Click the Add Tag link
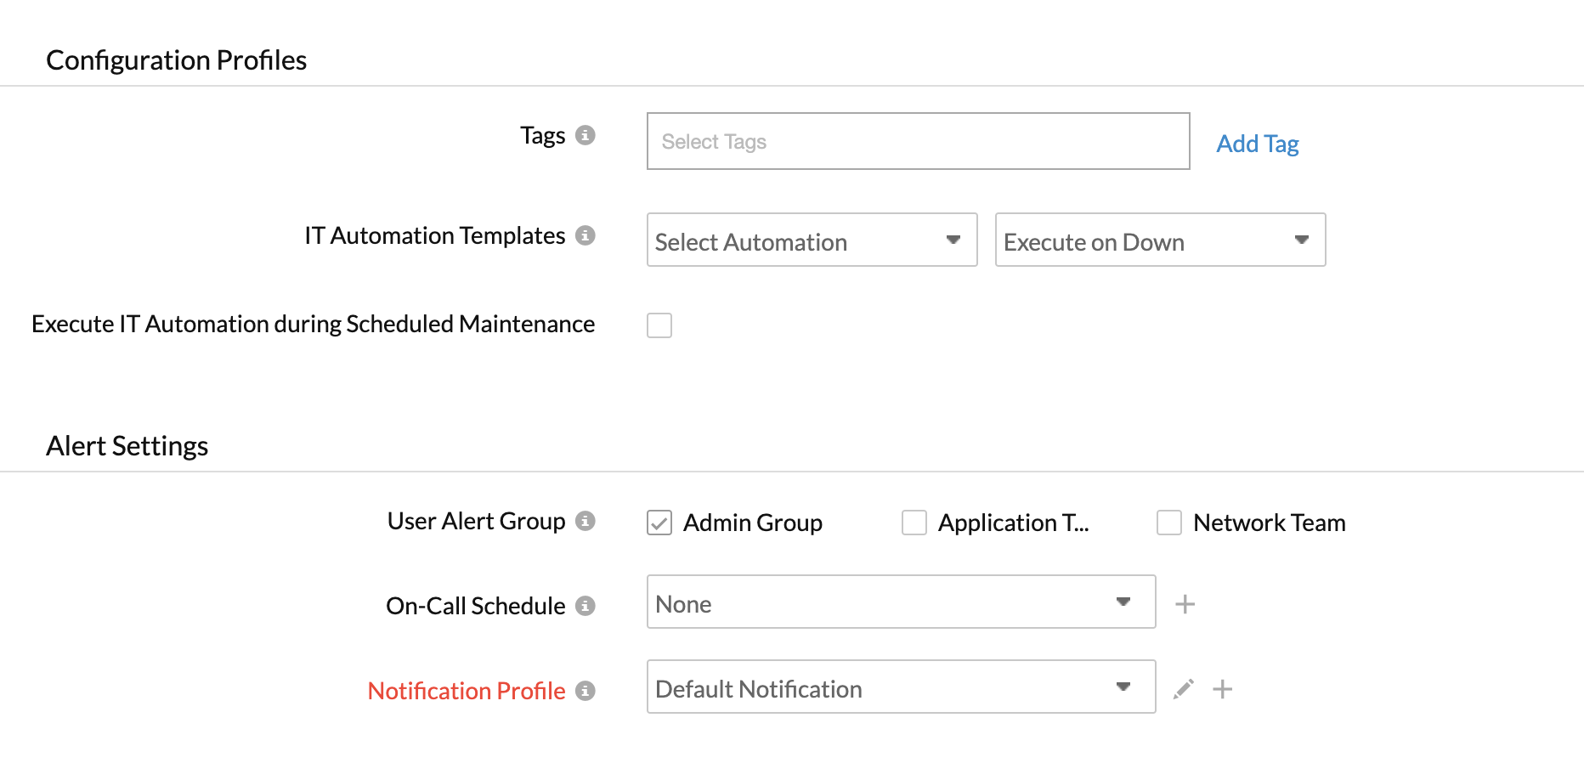The image size is (1584, 763). point(1257,144)
